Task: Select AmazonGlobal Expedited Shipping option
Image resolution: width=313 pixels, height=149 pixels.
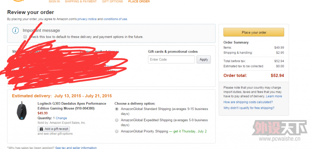Action: [x=117, y=120]
